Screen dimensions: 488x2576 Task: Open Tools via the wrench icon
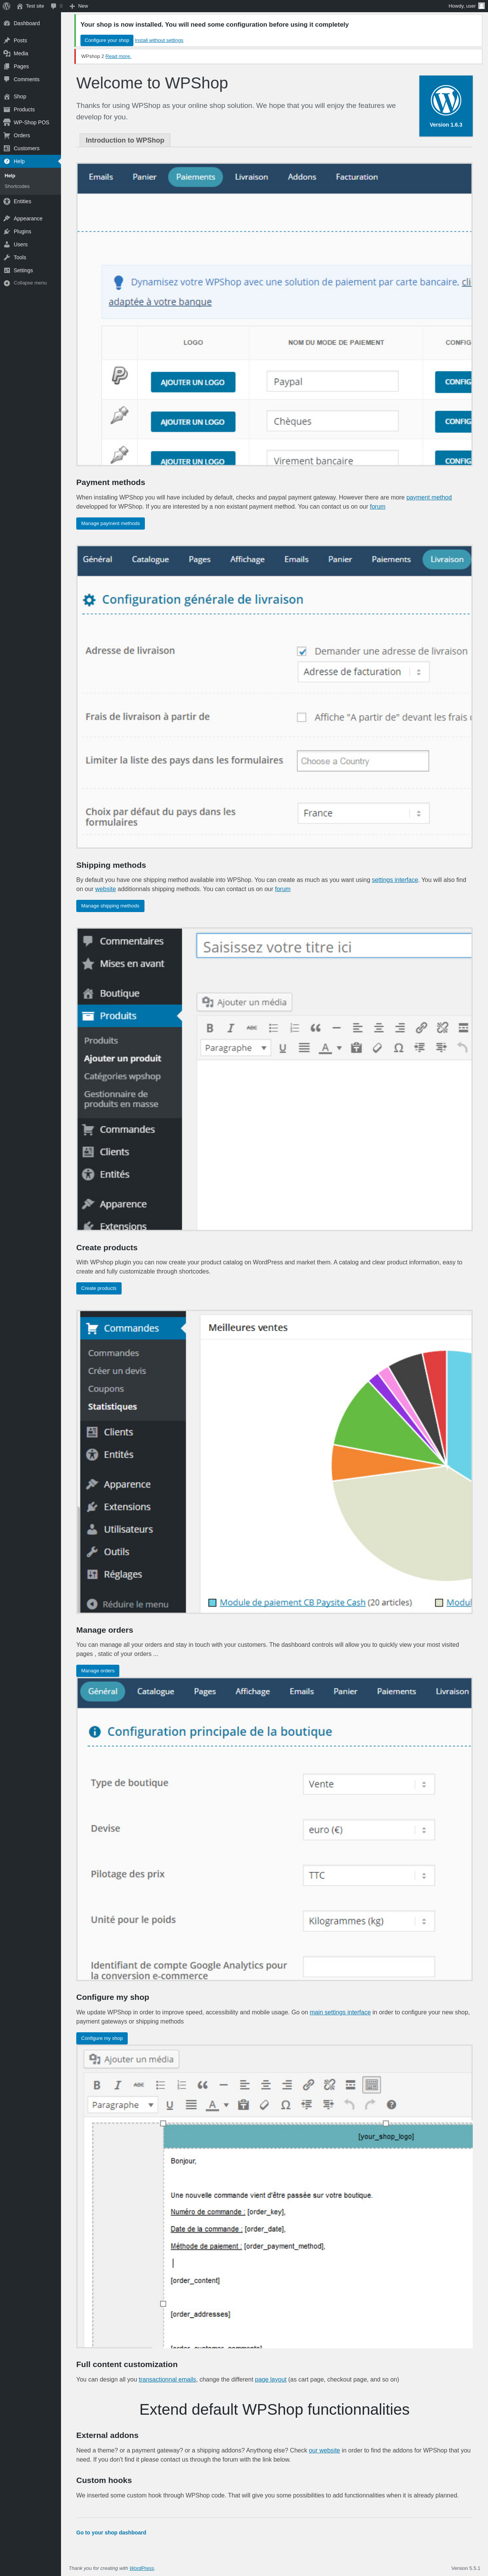tap(7, 257)
